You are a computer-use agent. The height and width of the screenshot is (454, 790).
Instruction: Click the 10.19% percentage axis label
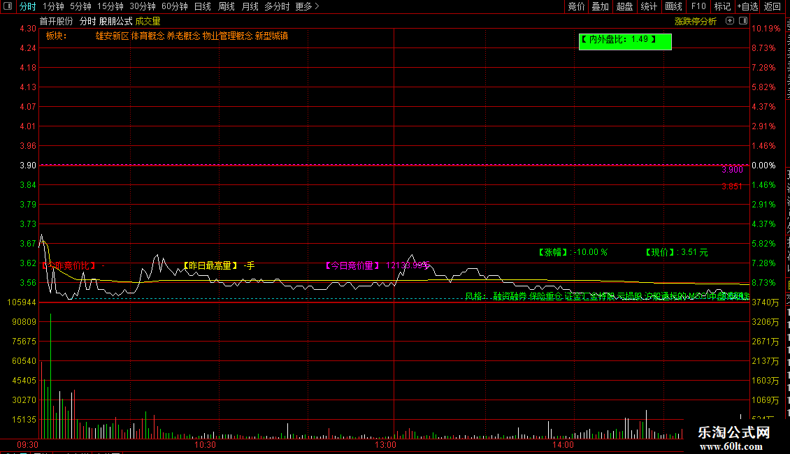(766, 29)
